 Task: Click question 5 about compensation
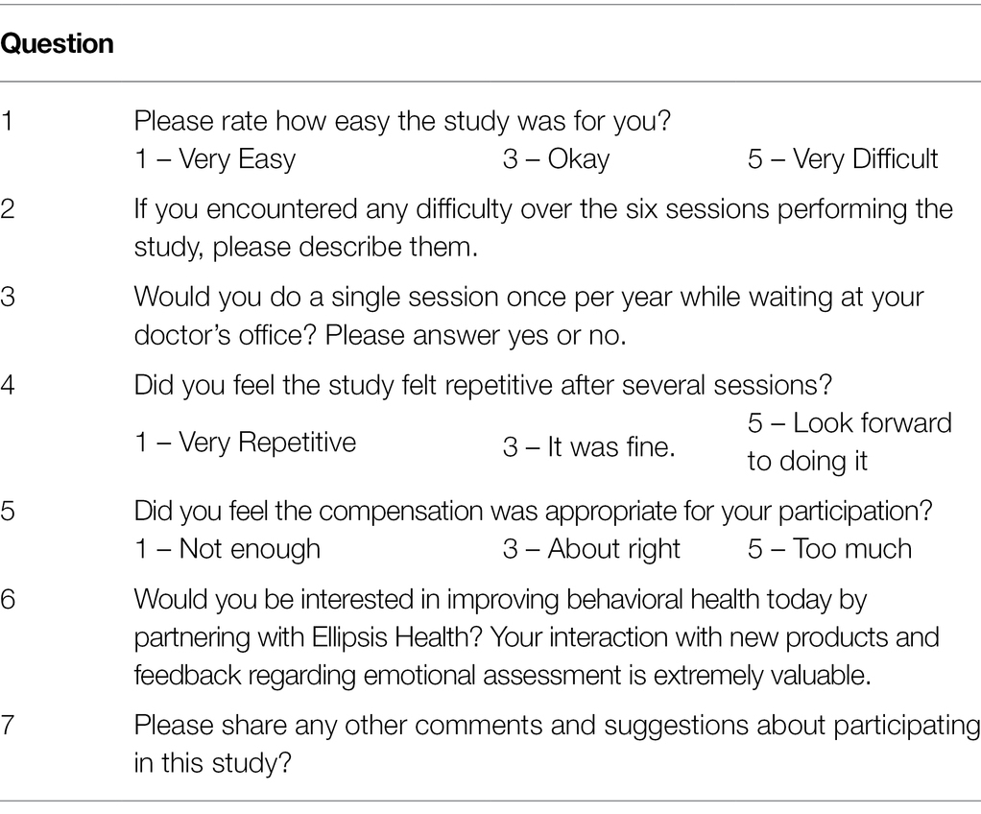(533, 512)
